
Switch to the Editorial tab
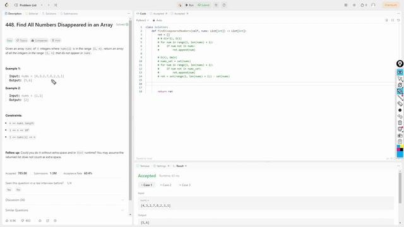pos(32,14)
